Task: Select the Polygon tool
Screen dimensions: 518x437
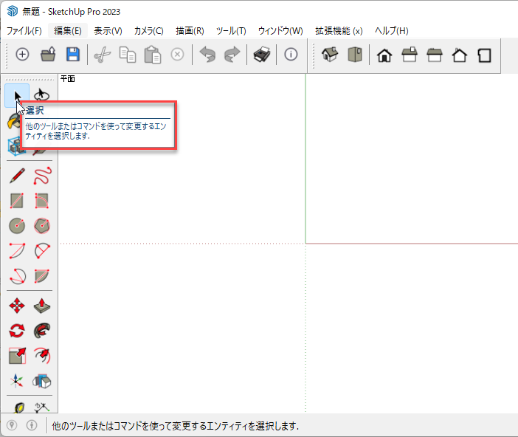Action: [x=42, y=225]
